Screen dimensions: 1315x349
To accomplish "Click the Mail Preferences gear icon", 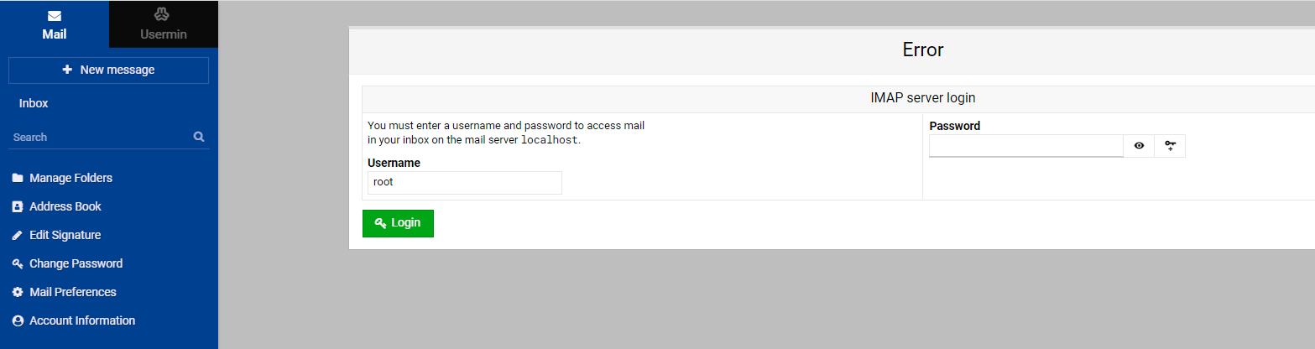I will [18, 292].
